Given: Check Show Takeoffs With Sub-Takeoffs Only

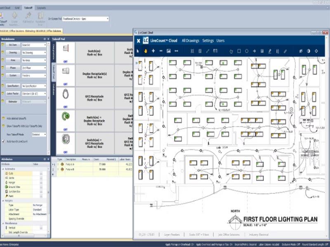Looking at the screenshot, I should pyautogui.click(x=3, y=125).
